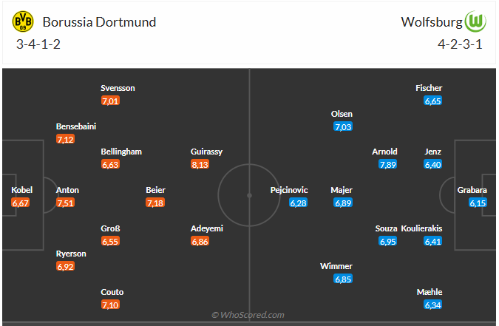Click Wimmer's 6,85 rating badge
Screen dimensions: 499x326
coord(342,279)
